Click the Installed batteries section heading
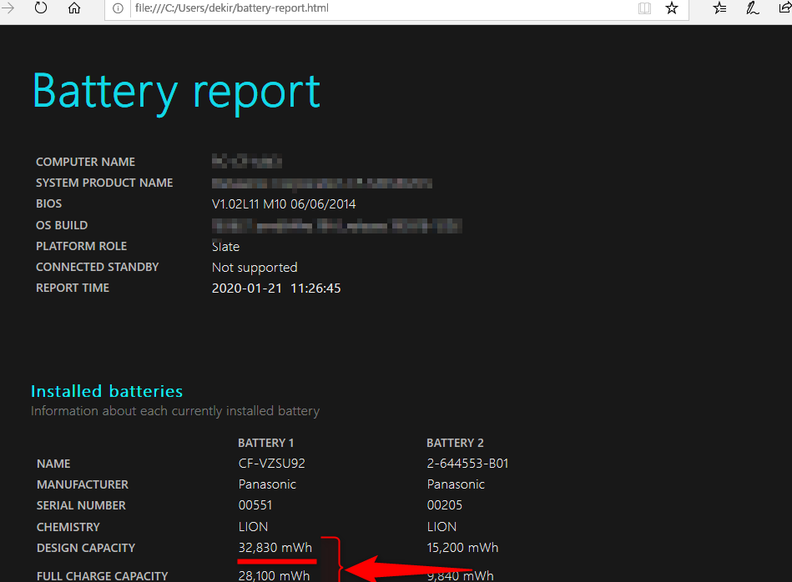Viewport: 792px width, 582px height. click(107, 391)
